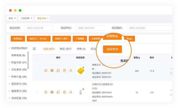Expand the 防疫专区 (31) category arrow
The width and height of the screenshot is (178, 108).
(x=9, y=62)
